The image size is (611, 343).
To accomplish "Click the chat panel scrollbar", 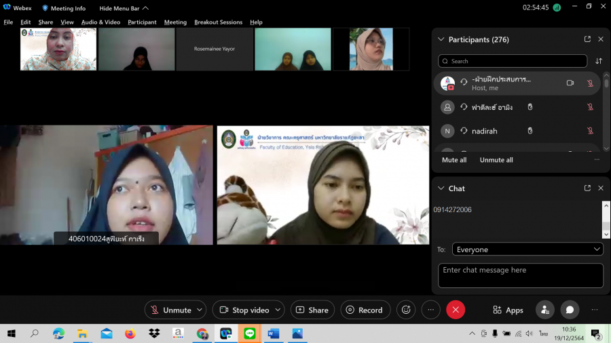I will pos(606,220).
